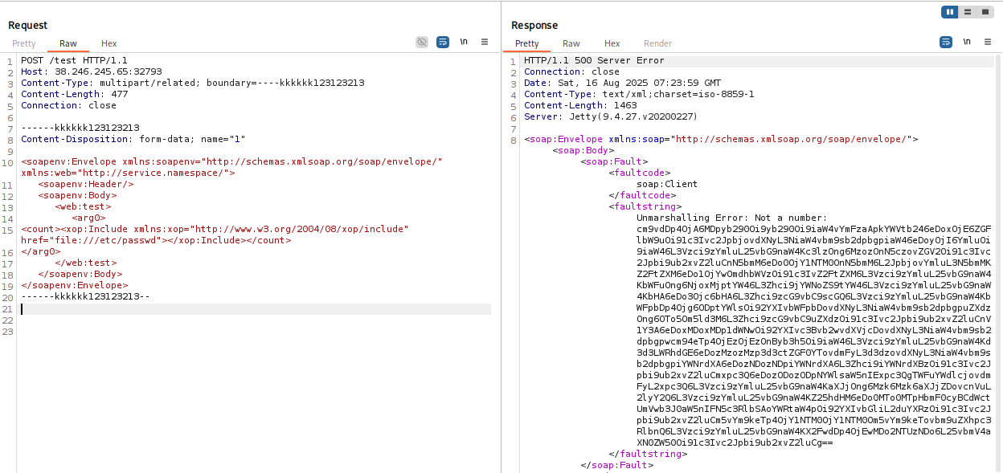Switch Request view to Hex tab

[x=109, y=43]
